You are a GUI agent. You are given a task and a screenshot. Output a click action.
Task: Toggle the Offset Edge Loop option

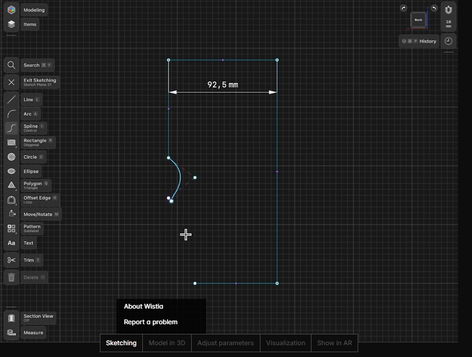[37, 199]
